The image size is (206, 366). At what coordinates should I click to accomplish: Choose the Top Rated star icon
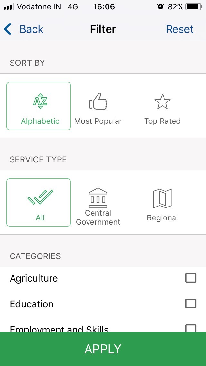(x=162, y=101)
